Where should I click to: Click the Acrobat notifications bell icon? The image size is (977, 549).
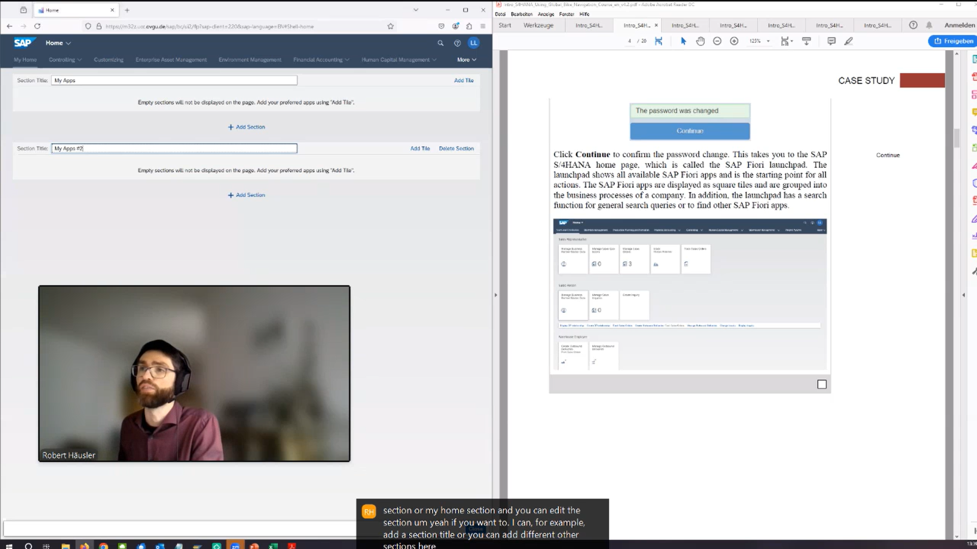point(929,25)
